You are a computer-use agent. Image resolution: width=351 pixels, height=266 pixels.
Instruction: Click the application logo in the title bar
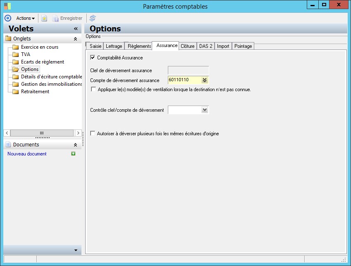pos(7,6)
